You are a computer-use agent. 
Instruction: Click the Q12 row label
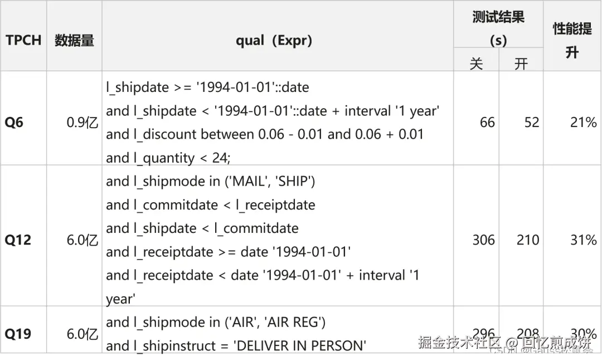(x=18, y=240)
